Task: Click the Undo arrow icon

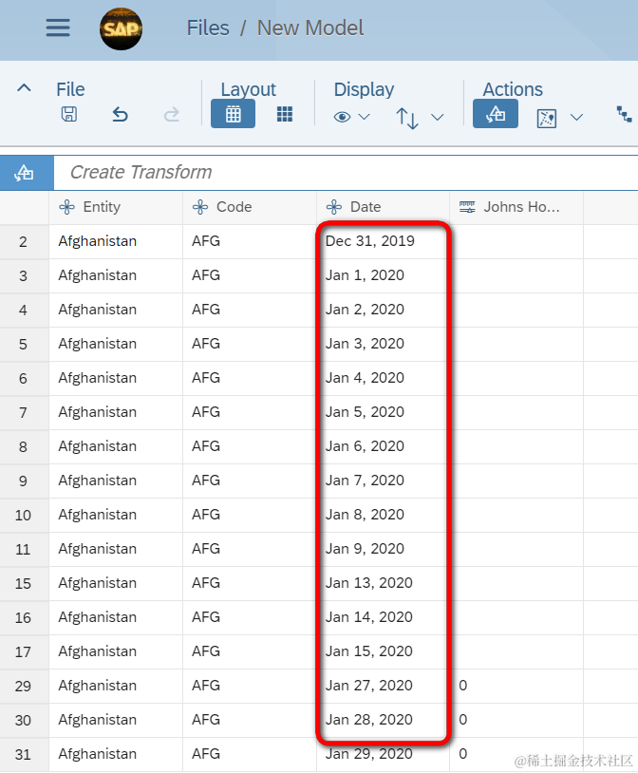Action: point(120,114)
